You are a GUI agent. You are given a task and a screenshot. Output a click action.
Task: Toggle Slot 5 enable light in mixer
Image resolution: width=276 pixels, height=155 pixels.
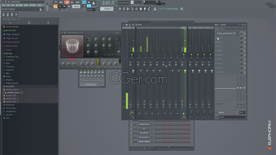[x=245, y=51]
